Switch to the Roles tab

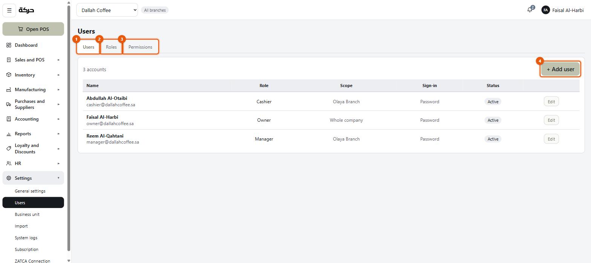pos(111,47)
